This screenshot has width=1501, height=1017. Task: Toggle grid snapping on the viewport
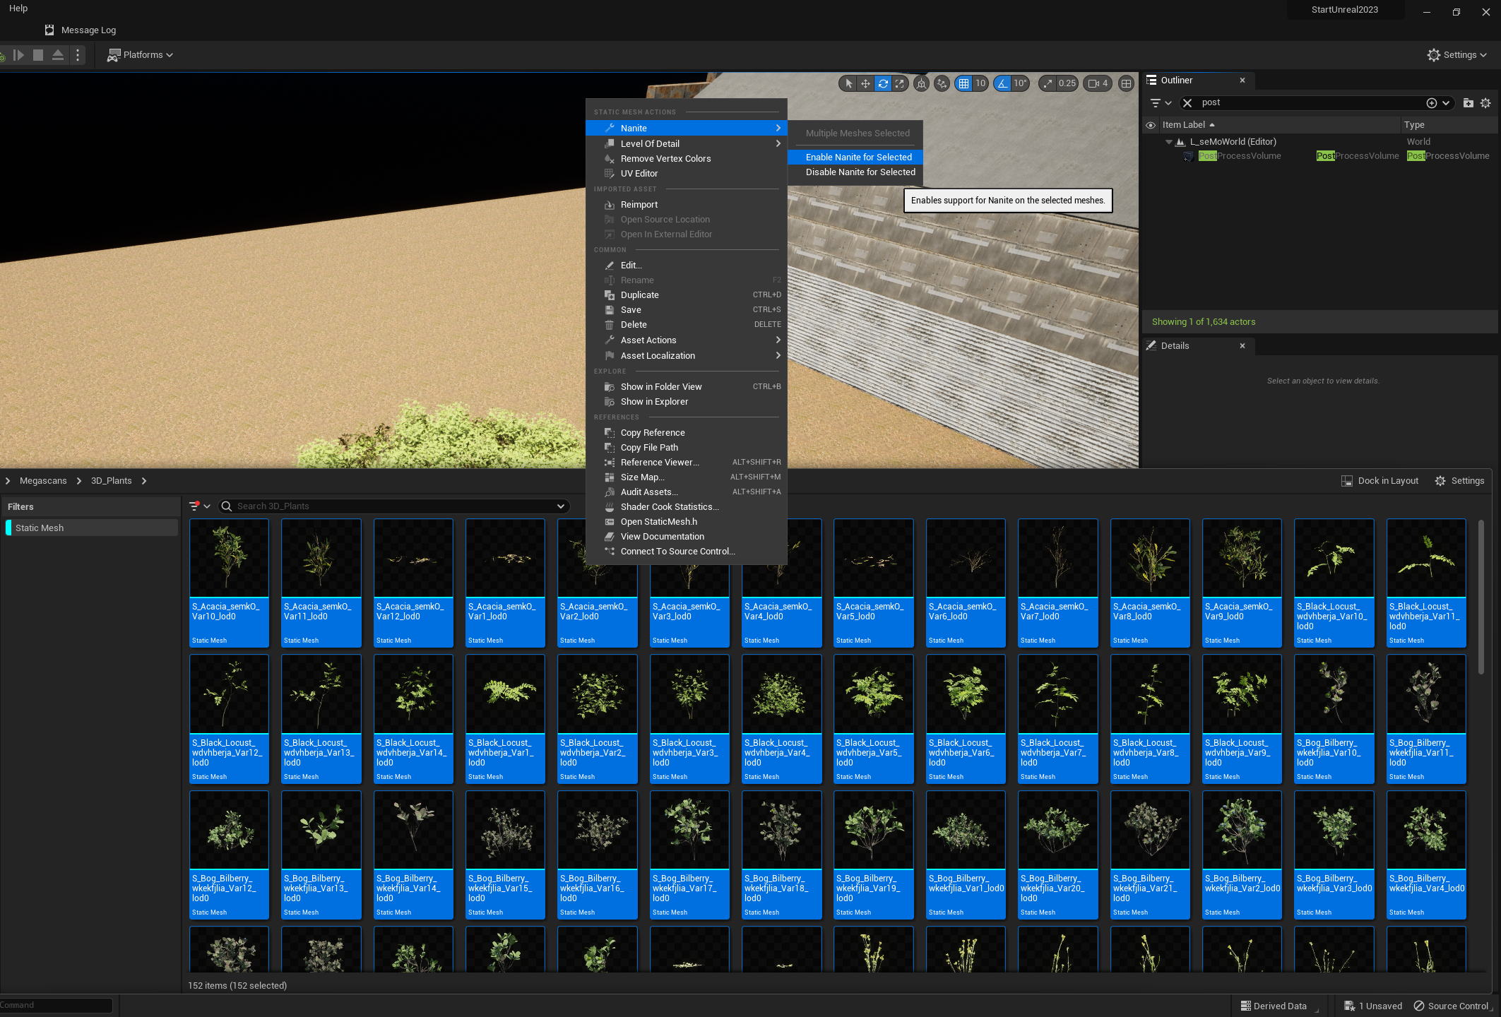click(963, 83)
